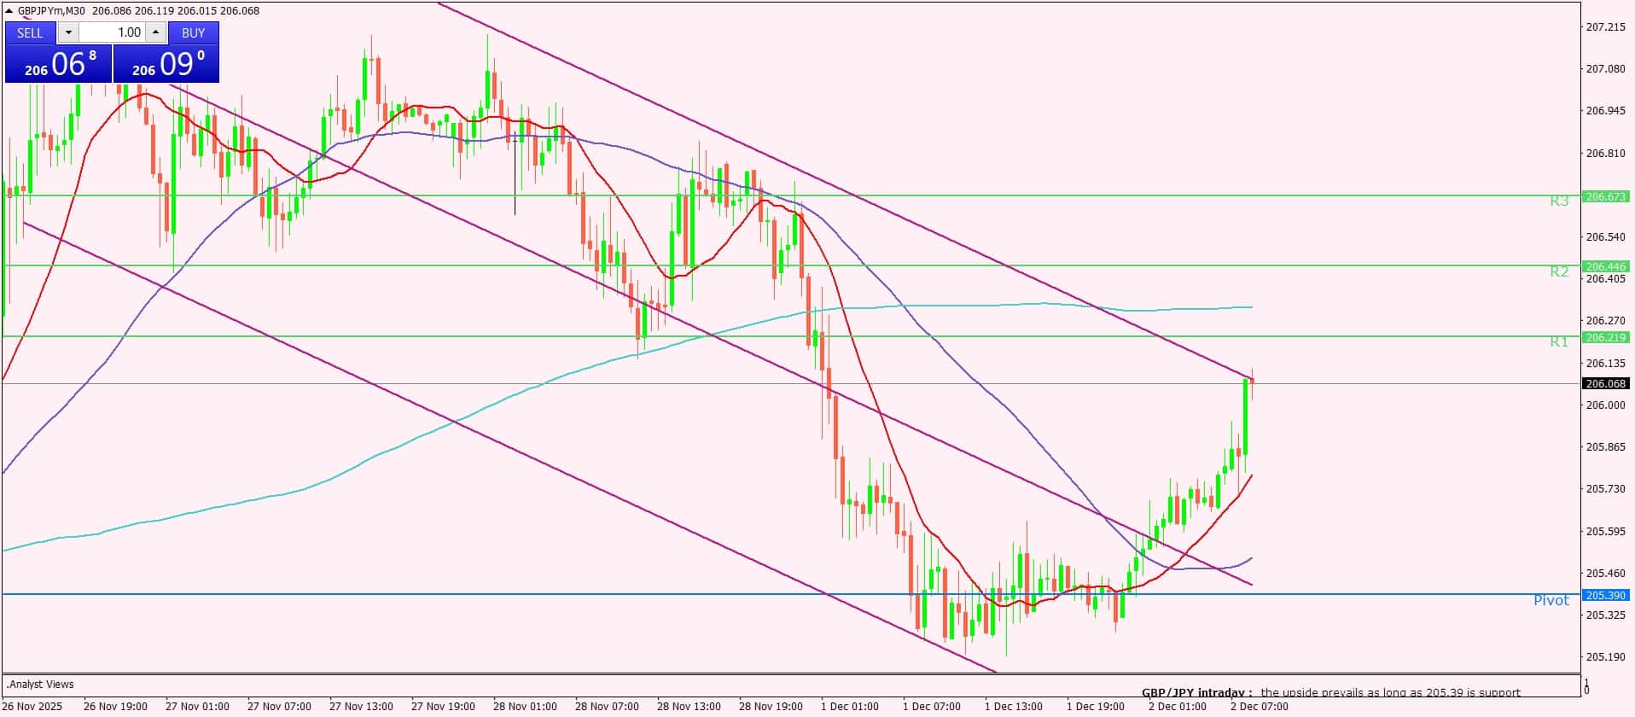Click the 27 Nov 01:00 time label
This screenshot has width=1635, height=717.
(x=197, y=706)
